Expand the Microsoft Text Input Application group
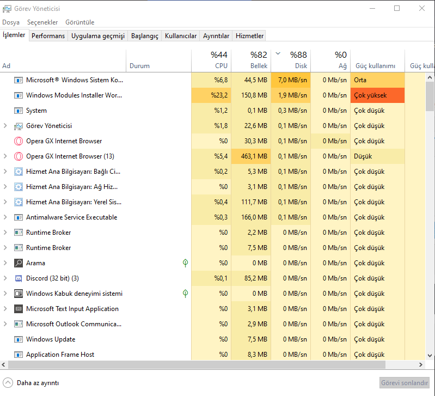This screenshot has height=396, width=435. 5,309
